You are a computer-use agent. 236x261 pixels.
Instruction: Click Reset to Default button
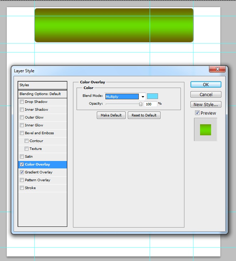click(x=144, y=115)
